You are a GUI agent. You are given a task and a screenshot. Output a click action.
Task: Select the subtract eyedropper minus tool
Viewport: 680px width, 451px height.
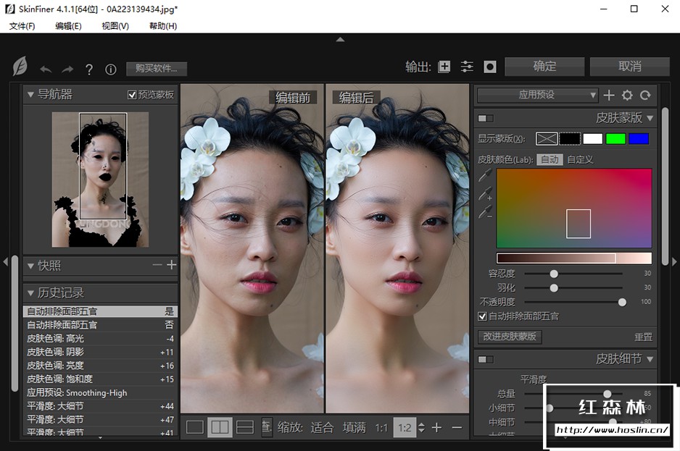pos(485,212)
